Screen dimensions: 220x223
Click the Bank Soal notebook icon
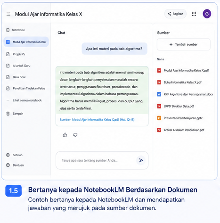[x=8, y=77]
